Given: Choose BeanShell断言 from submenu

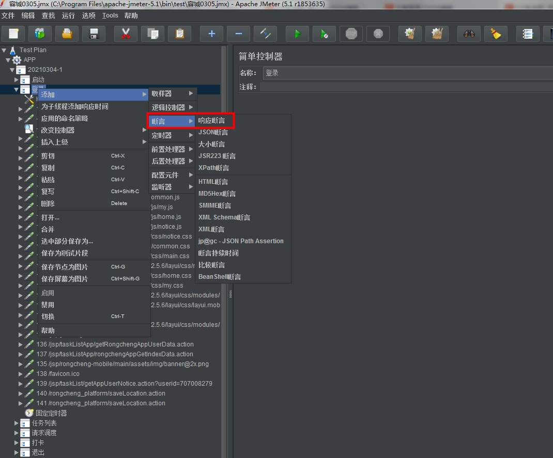Looking at the screenshot, I should pyautogui.click(x=243, y=277).
